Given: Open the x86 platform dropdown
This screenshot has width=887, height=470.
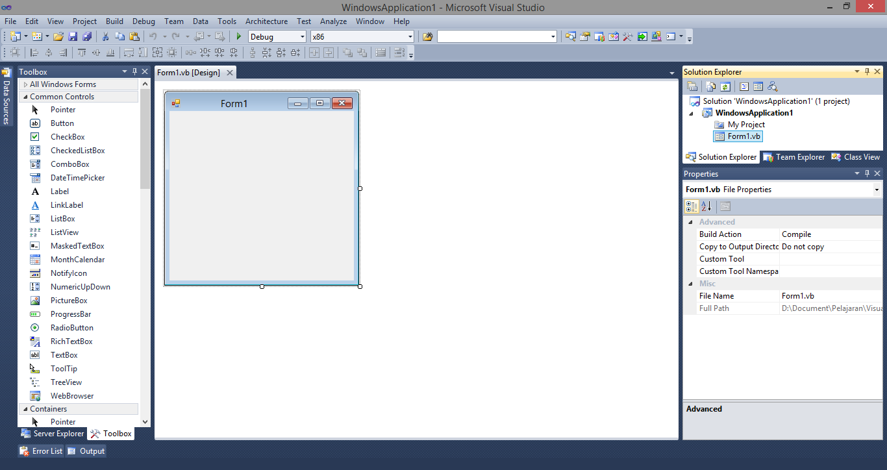Looking at the screenshot, I should click(x=410, y=36).
